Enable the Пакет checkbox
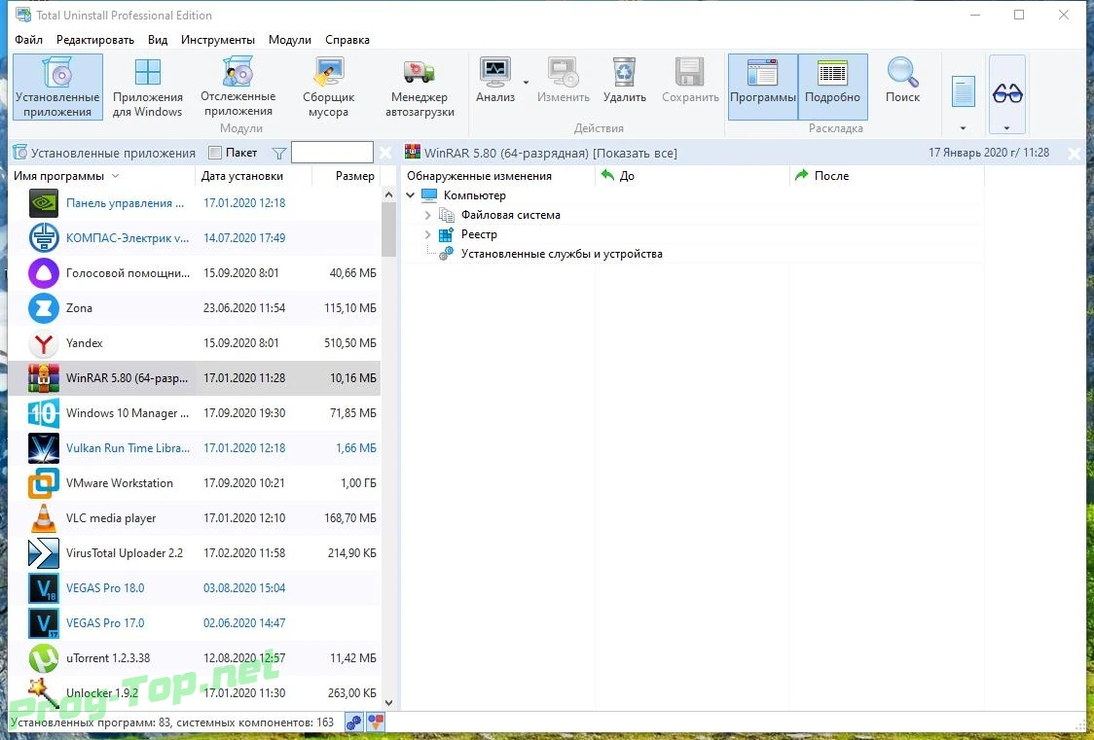Image resolution: width=1094 pixels, height=740 pixels. pos(216,153)
